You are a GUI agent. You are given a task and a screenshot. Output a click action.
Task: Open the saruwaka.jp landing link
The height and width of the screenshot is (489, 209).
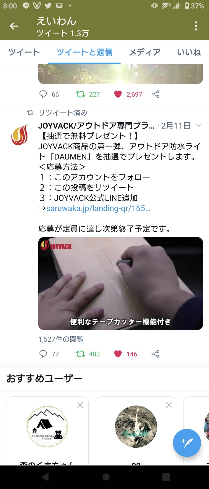pyautogui.click(x=98, y=208)
